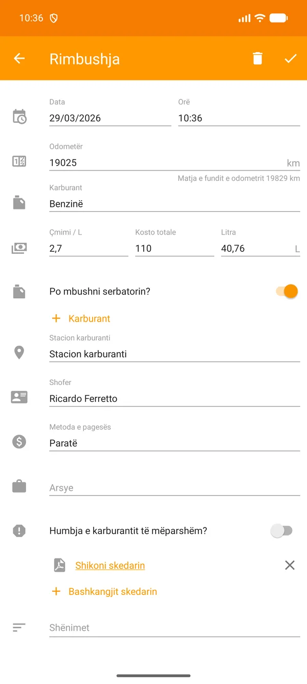307x684 pixels.
Task: Remove the attached file with the X
Action: click(290, 565)
